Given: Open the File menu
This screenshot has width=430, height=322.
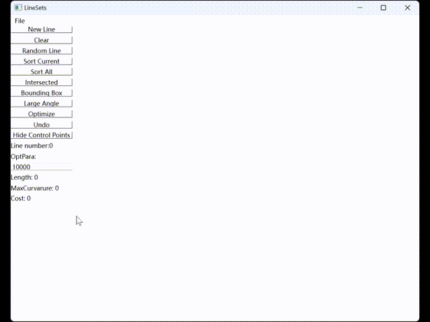Looking at the screenshot, I should tap(19, 21).
